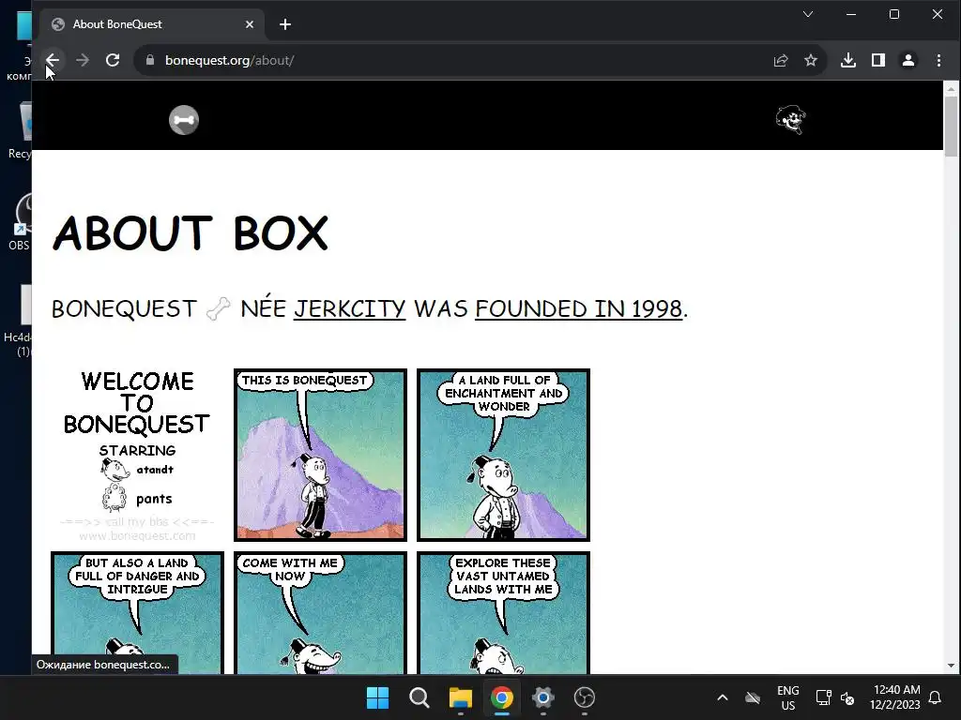The image size is (961, 720).
Task: Share this page with the share icon
Action: coord(781,60)
